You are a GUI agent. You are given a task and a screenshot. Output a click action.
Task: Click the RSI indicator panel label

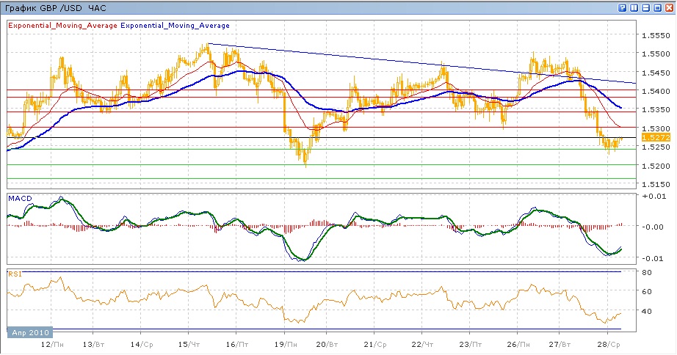click(x=14, y=274)
